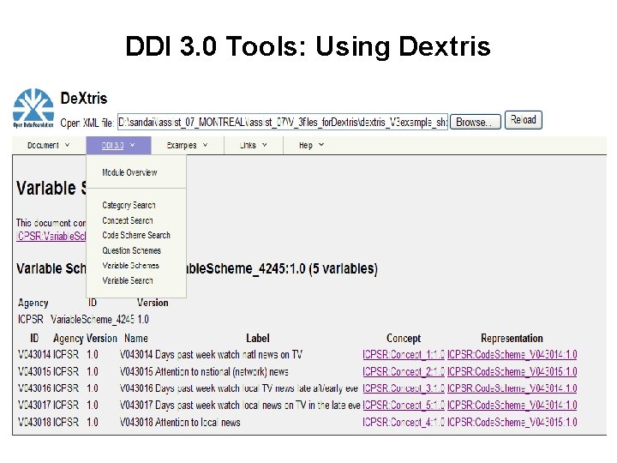Follow the ICPSR:VariableScheme link
This screenshot has width=617, height=463.
coord(51,237)
